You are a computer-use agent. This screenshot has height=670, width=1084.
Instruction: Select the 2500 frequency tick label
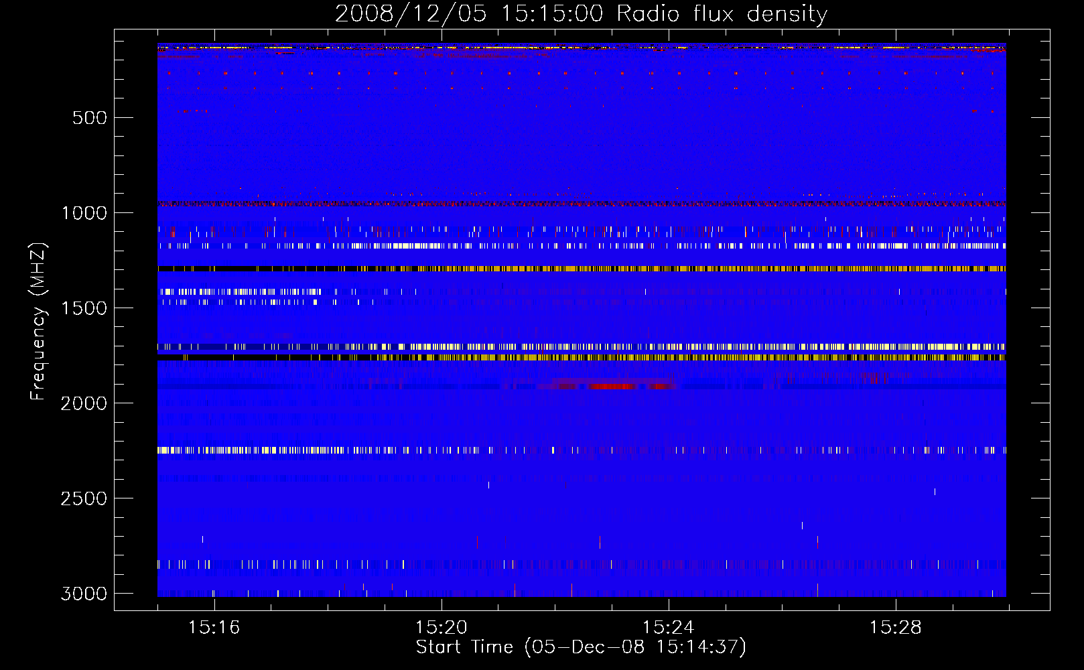(x=84, y=498)
